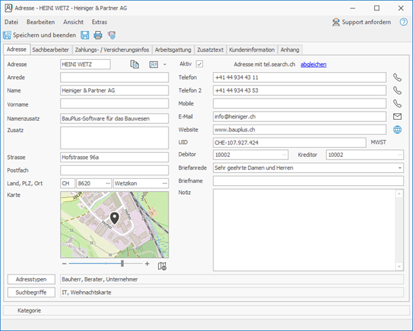413x331 pixels.
Task: Click into the Notiz text area
Action: tap(303, 229)
